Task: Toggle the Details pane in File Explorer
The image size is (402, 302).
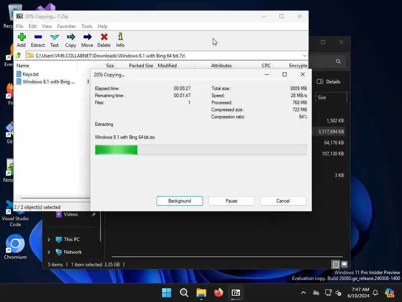Action: [x=329, y=82]
